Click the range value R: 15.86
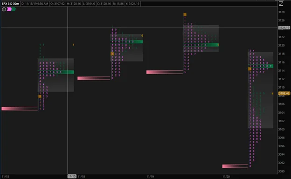The image size is (291, 179). click(118, 4)
